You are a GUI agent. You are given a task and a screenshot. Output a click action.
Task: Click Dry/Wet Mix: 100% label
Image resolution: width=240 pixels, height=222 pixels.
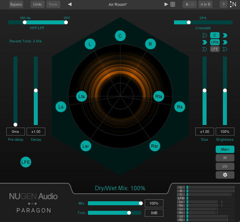click(x=120, y=188)
